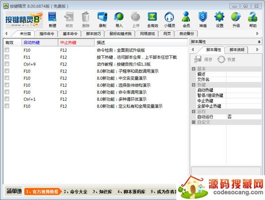The image size is (265, 200).
Task: Switch to the 基本命令 tab
Action: 70,34
